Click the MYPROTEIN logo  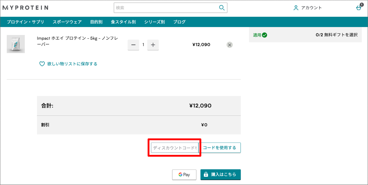click(x=25, y=8)
